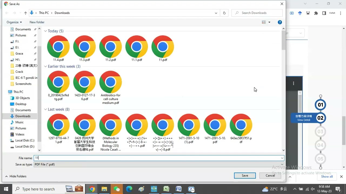The width and height of the screenshot is (346, 194).
Task: Collapse the Earlier this week (3) group
Action: [45, 66]
